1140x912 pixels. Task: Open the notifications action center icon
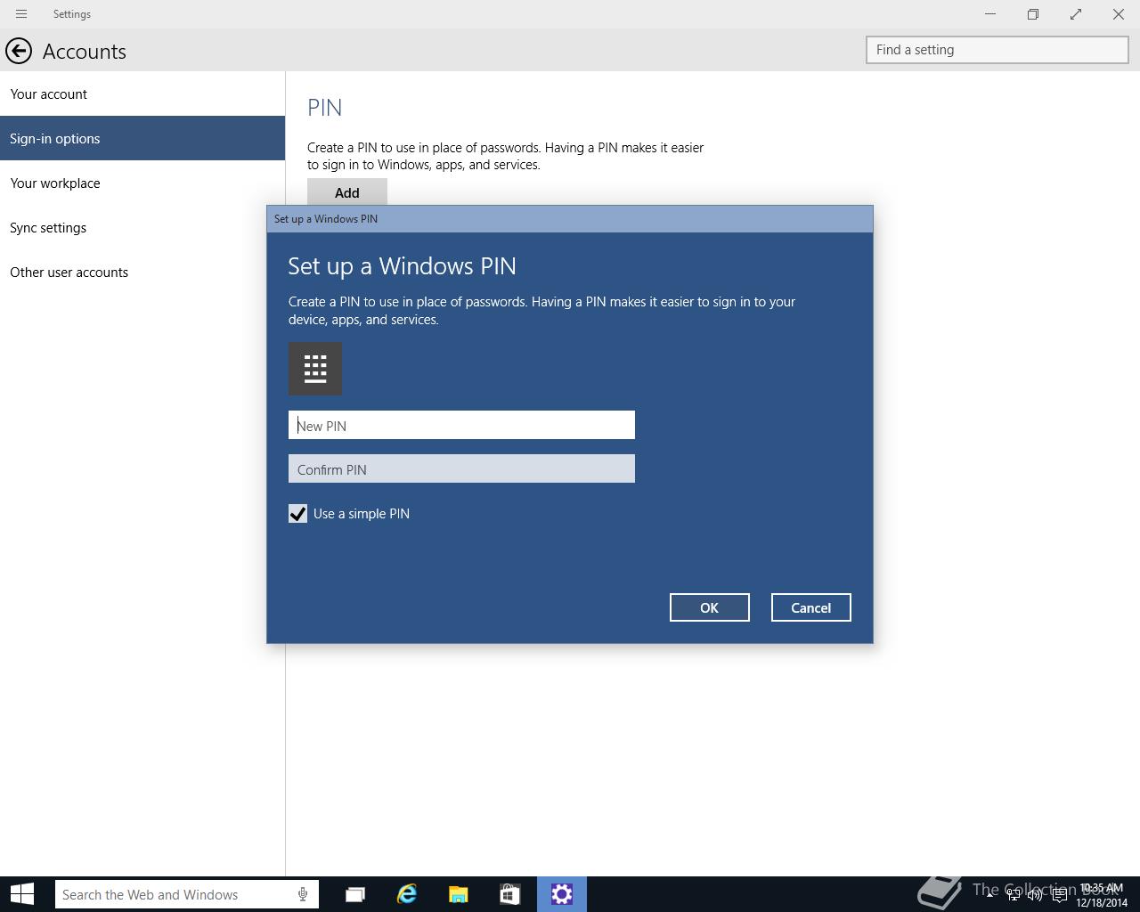tap(1059, 894)
